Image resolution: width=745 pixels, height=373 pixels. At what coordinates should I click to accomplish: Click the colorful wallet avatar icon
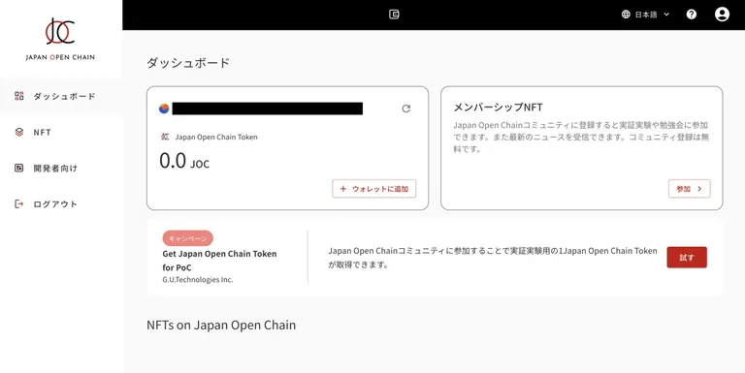[164, 109]
